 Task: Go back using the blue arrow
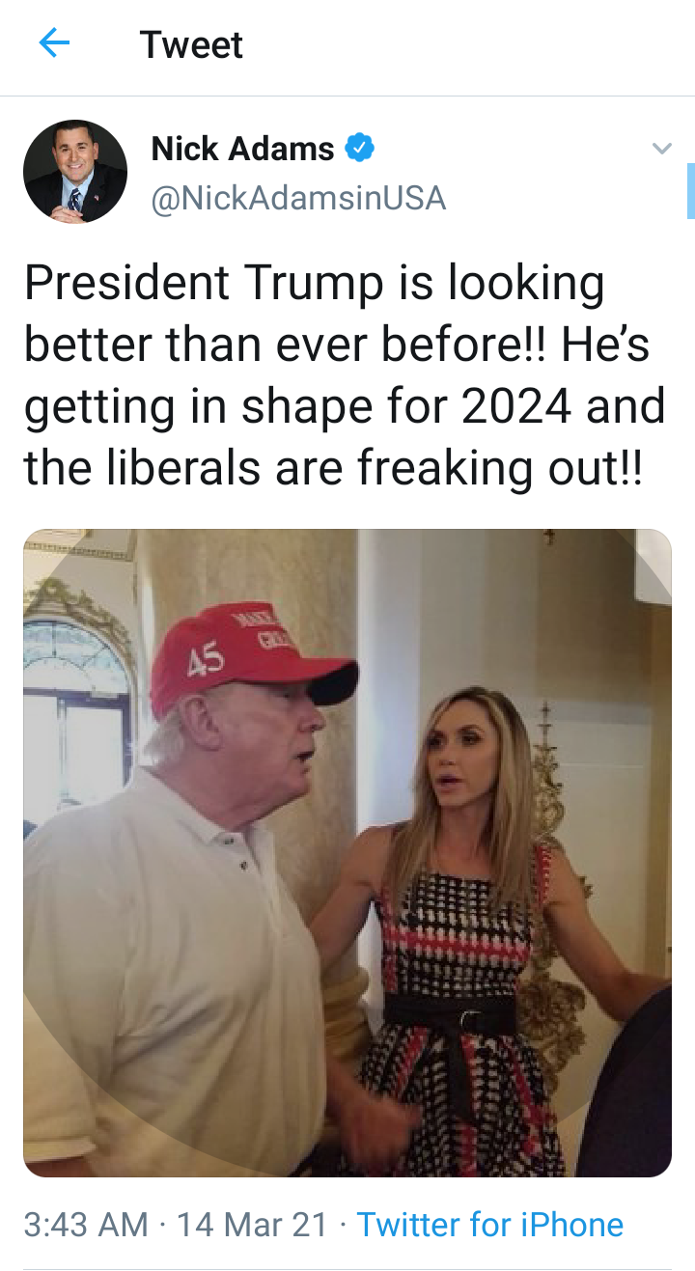54,43
